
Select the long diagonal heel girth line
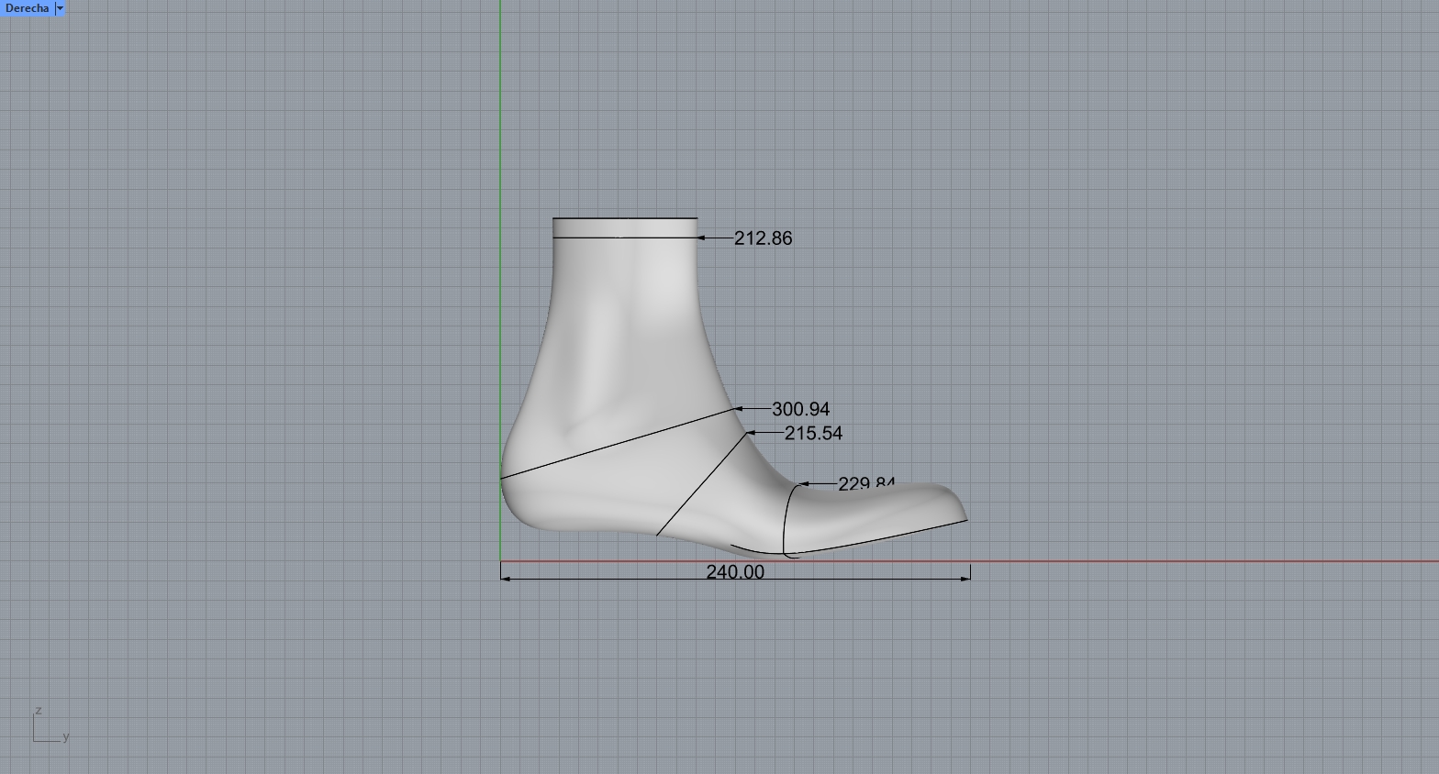click(615, 444)
